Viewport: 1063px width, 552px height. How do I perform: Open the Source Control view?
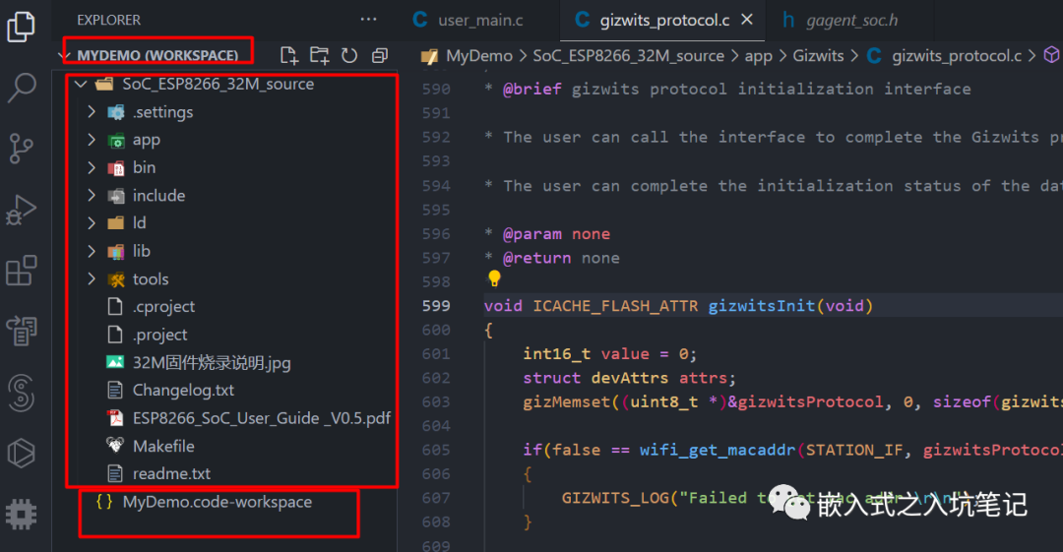tap(21, 148)
